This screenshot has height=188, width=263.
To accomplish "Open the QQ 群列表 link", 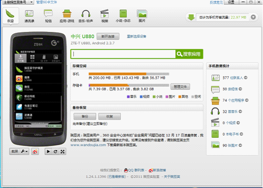I will (x=136, y=170).
